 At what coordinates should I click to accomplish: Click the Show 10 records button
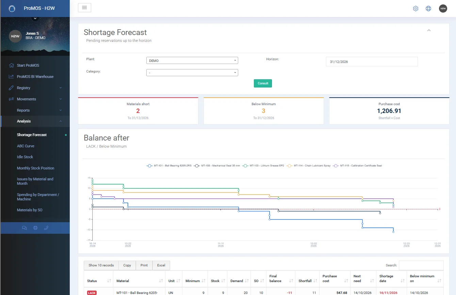tap(101, 265)
